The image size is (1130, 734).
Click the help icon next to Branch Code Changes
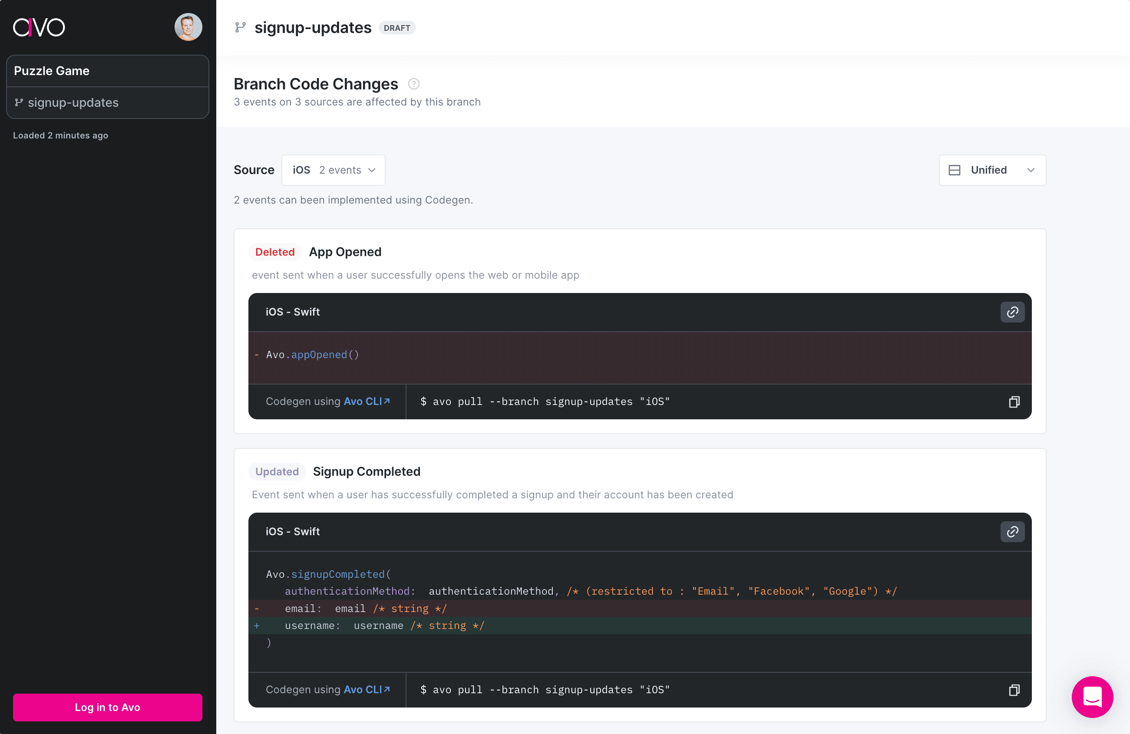click(x=413, y=83)
